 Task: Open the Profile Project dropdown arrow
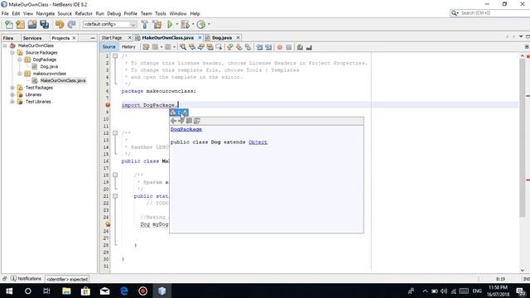209,24
